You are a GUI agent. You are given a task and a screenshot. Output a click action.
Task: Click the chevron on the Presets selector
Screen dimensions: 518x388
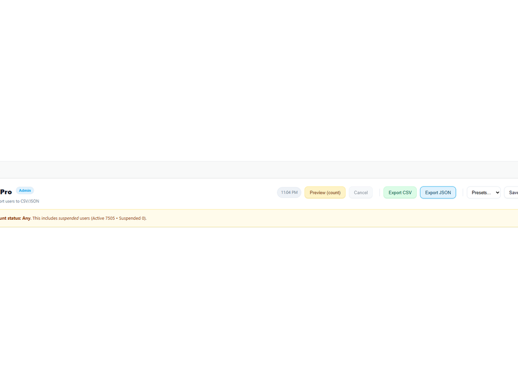497,192
